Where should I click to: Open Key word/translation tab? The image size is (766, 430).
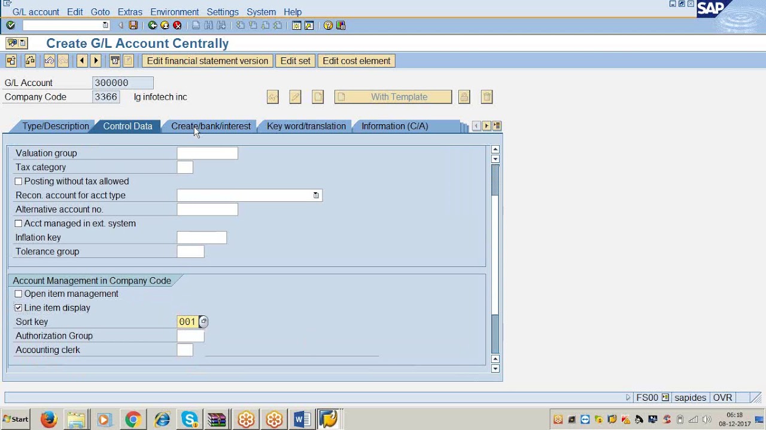(x=306, y=126)
